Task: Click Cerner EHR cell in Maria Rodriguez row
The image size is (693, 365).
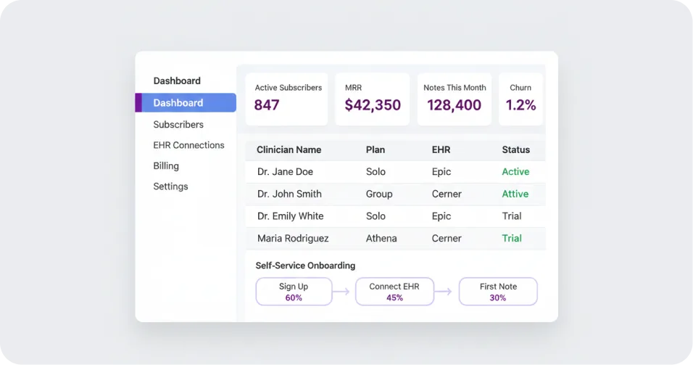Action: [x=447, y=238]
